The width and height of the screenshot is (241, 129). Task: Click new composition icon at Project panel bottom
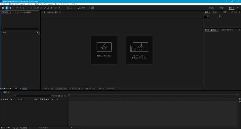(x=7, y=88)
